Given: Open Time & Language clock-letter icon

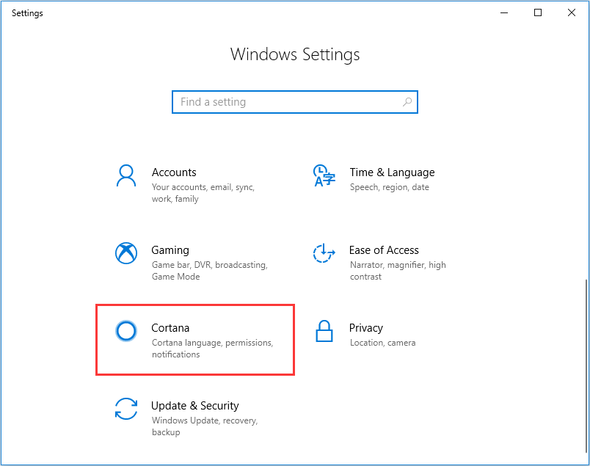Looking at the screenshot, I should [x=324, y=175].
